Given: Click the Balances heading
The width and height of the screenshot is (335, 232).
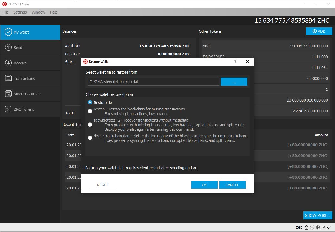Looking at the screenshot, I should click(x=70, y=31).
